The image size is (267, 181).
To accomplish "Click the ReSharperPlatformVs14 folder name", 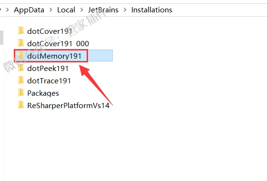I will (x=68, y=106).
